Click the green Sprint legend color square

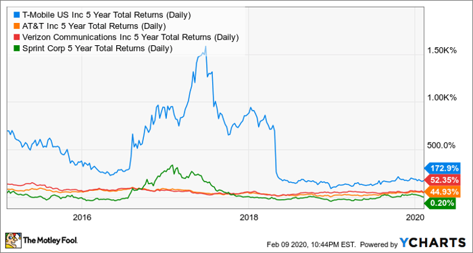pos(17,48)
